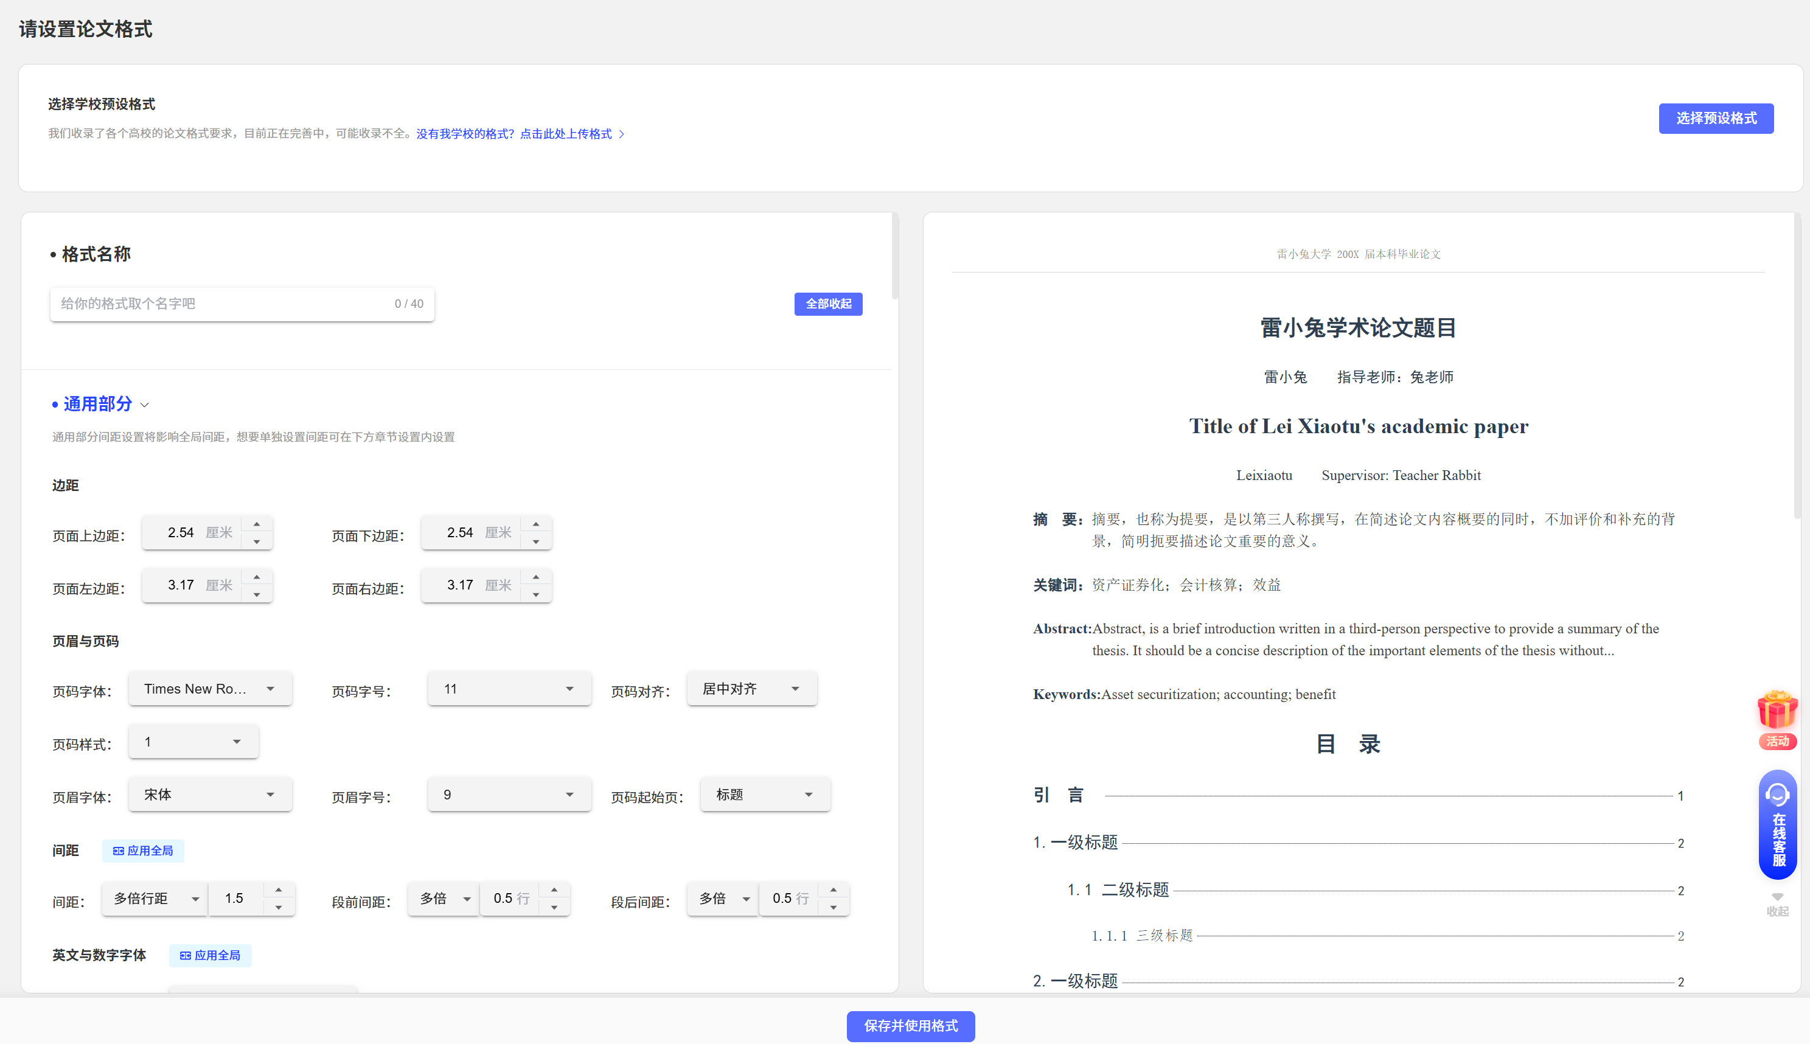Open the 页码起始页 标题 dropdown
Viewport: 1810px width, 1044px height.
(x=764, y=795)
